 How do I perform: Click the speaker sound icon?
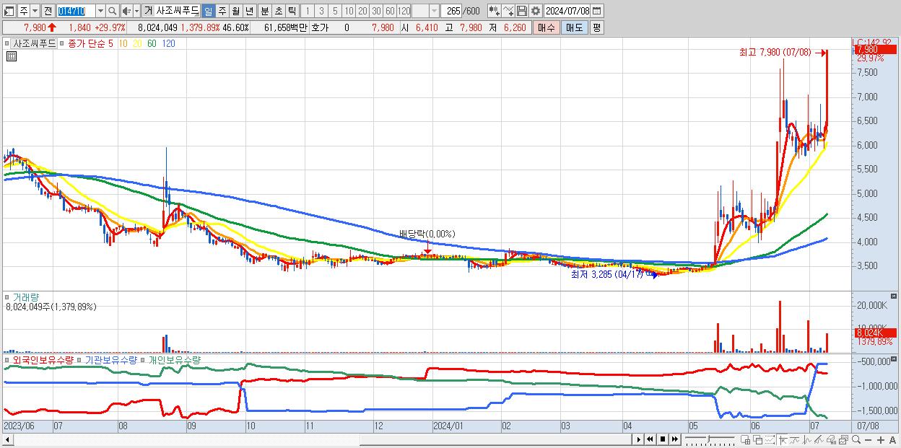pos(126,11)
